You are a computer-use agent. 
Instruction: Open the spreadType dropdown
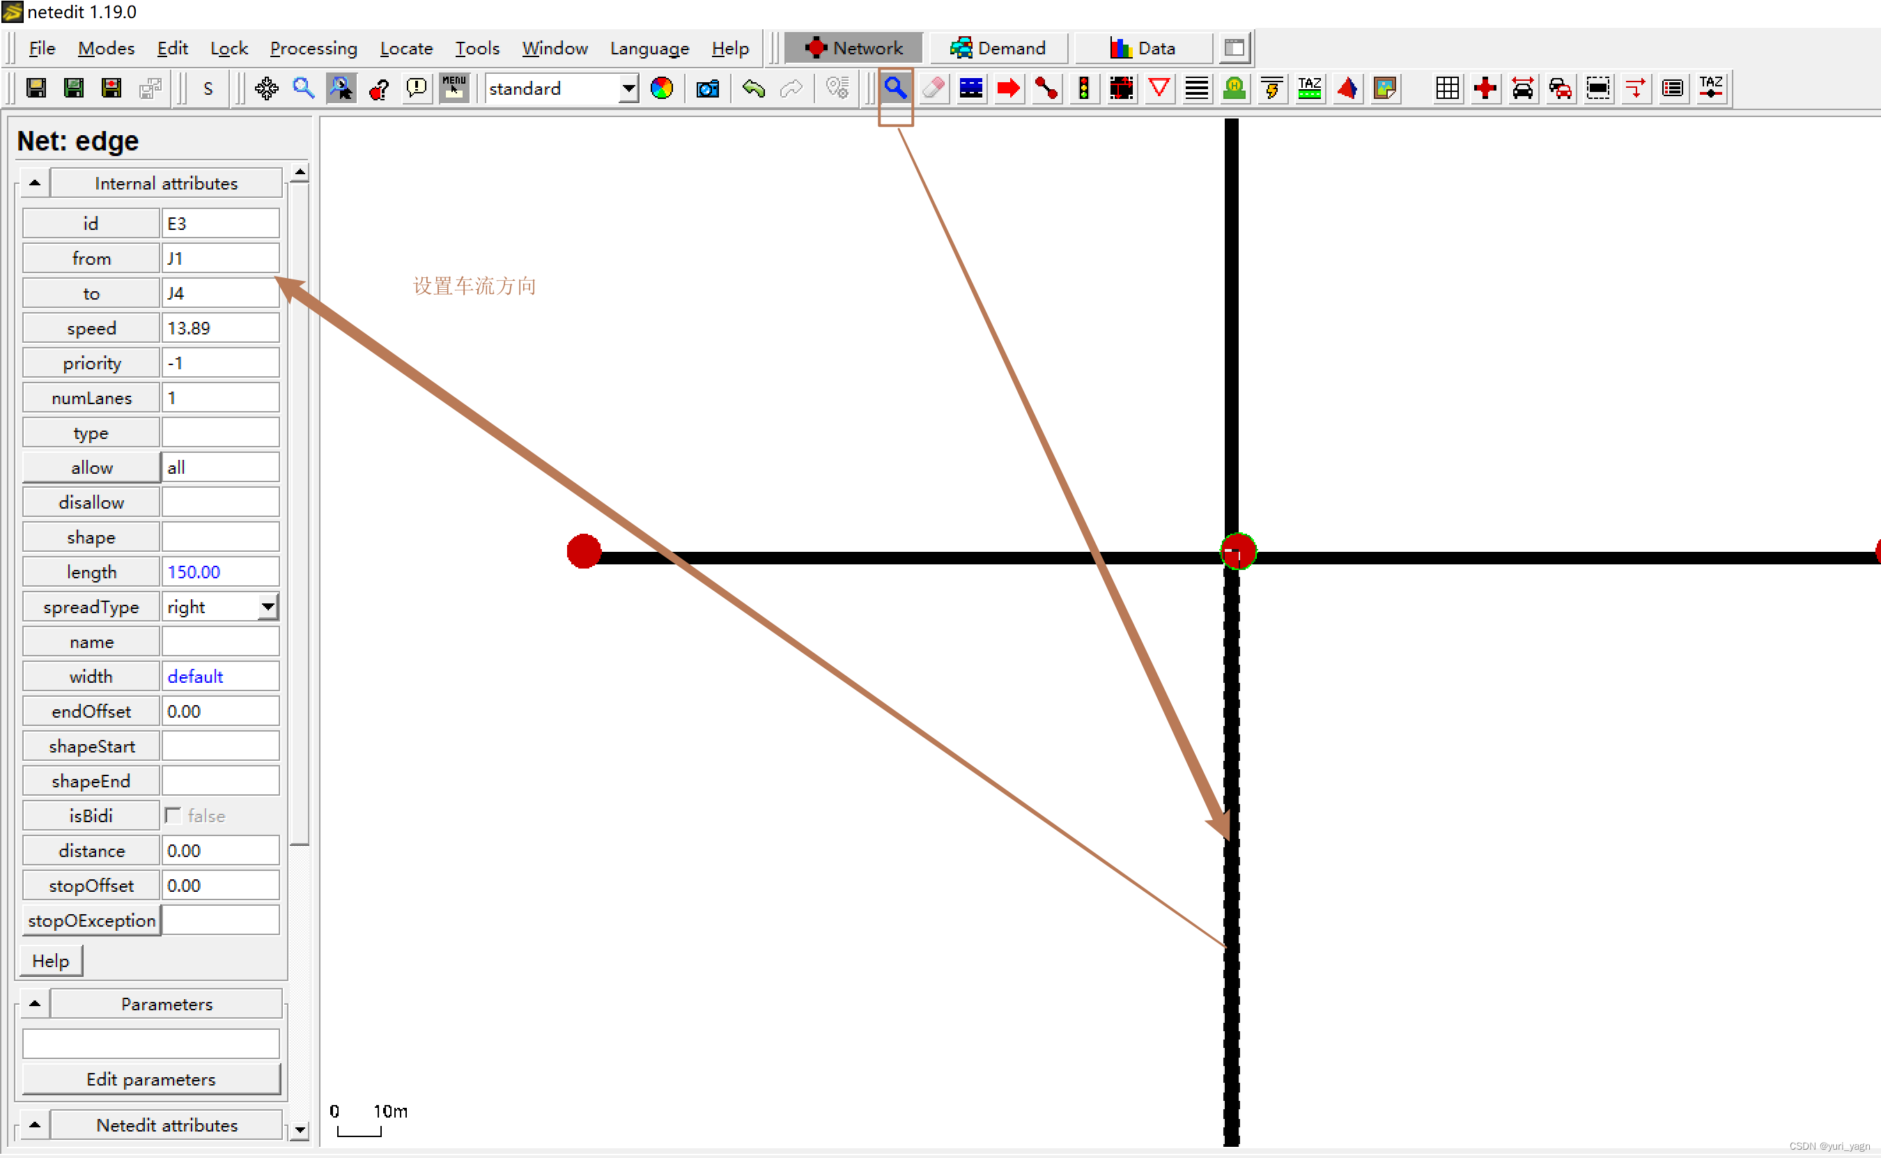coord(268,608)
